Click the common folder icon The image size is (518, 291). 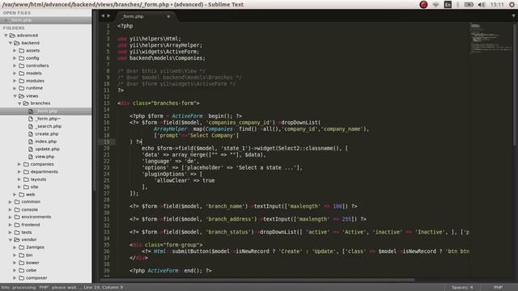pos(17,201)
